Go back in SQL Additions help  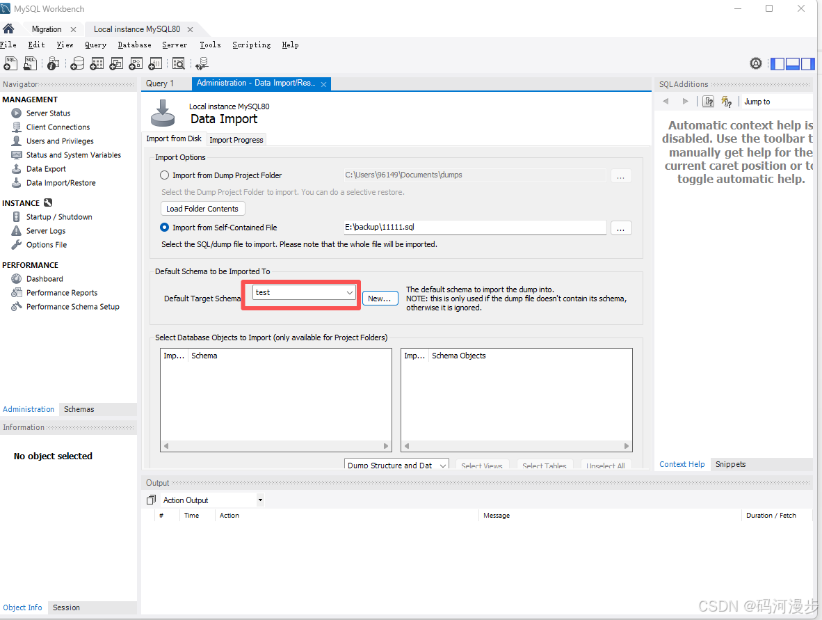[x=666, y=101]
